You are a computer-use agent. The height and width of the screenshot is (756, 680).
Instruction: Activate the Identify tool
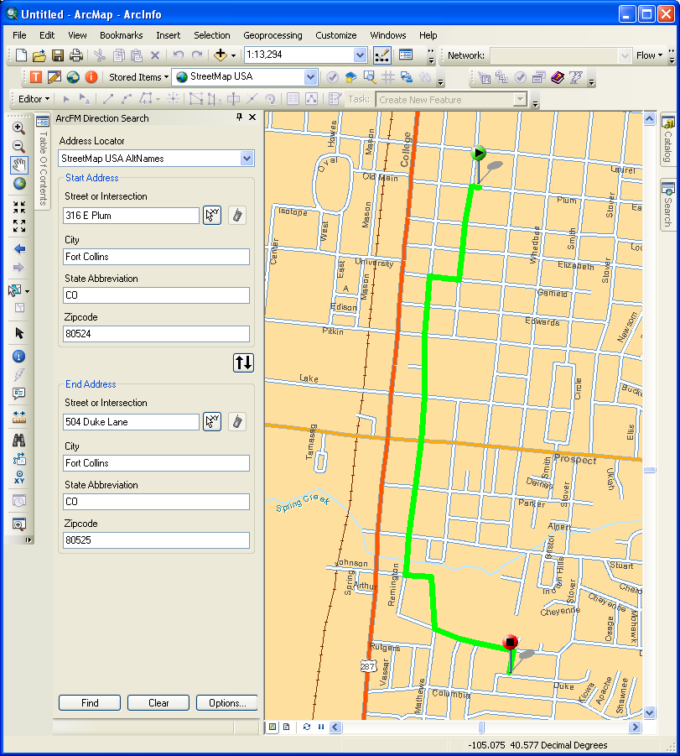click(x=18, y=357)
